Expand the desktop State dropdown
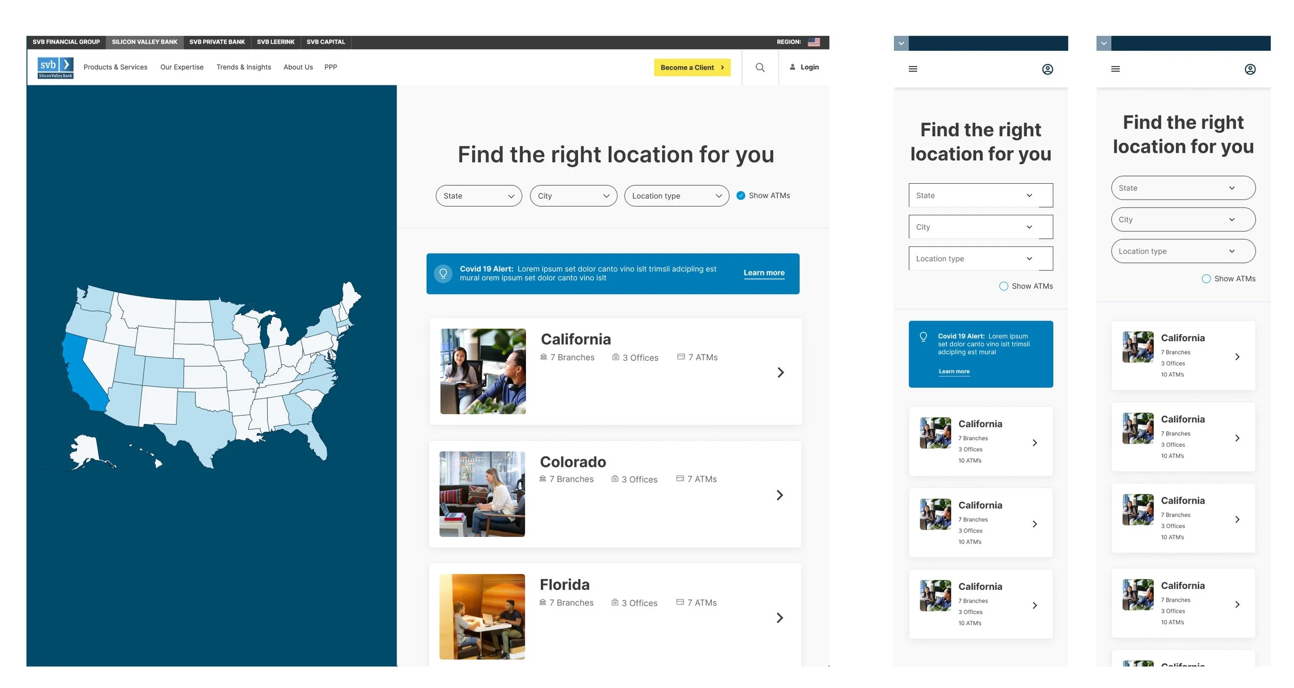Screen dimensions: 1294x688 478,196
